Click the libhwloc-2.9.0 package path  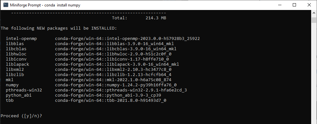[114, 54]
